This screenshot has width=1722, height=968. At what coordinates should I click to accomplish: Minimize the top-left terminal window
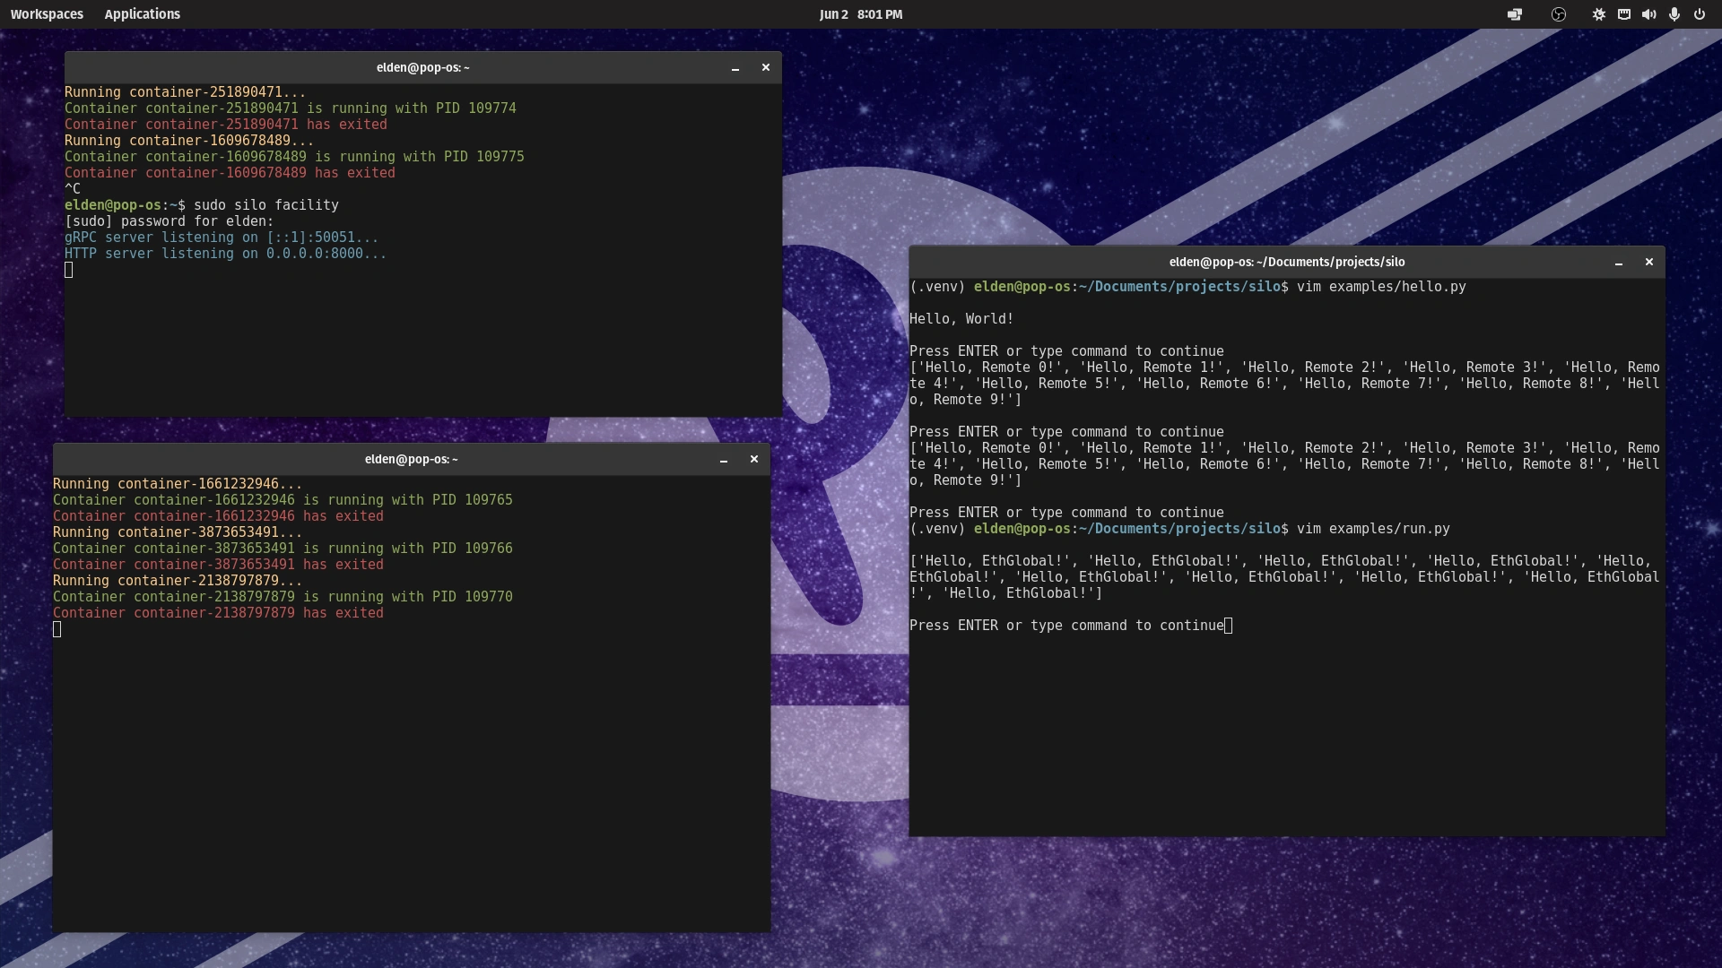point(735,68)
